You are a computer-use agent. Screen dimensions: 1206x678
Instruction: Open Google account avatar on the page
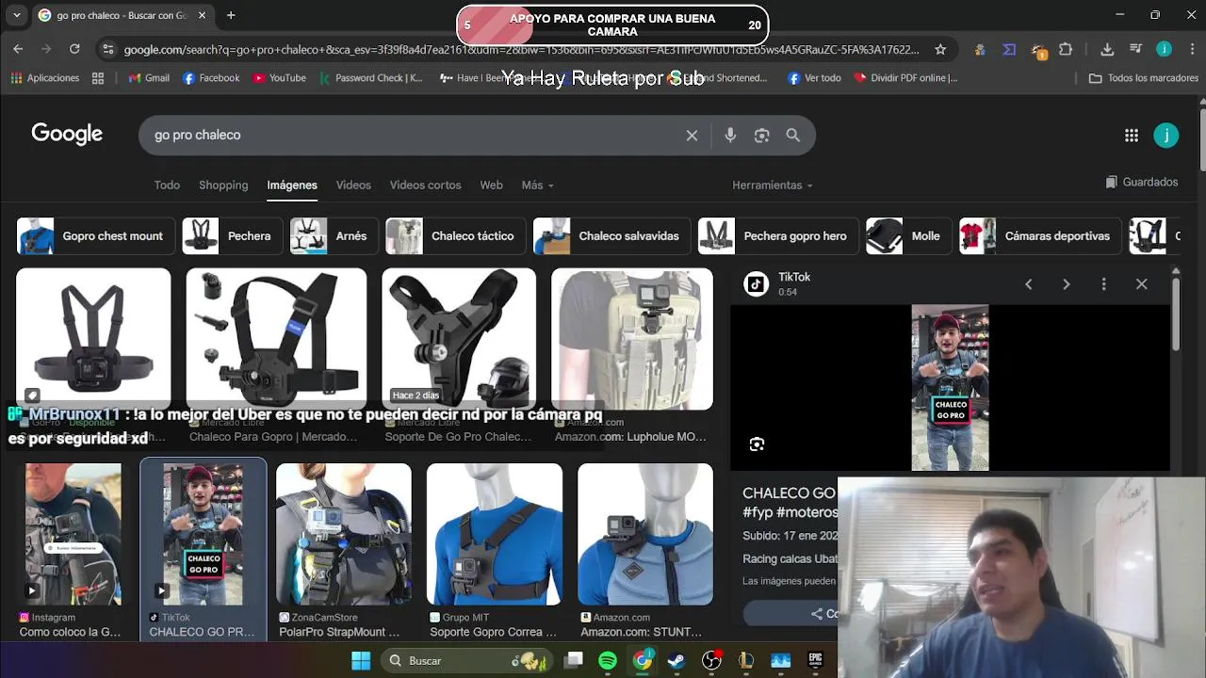[x=1165, y=136]
